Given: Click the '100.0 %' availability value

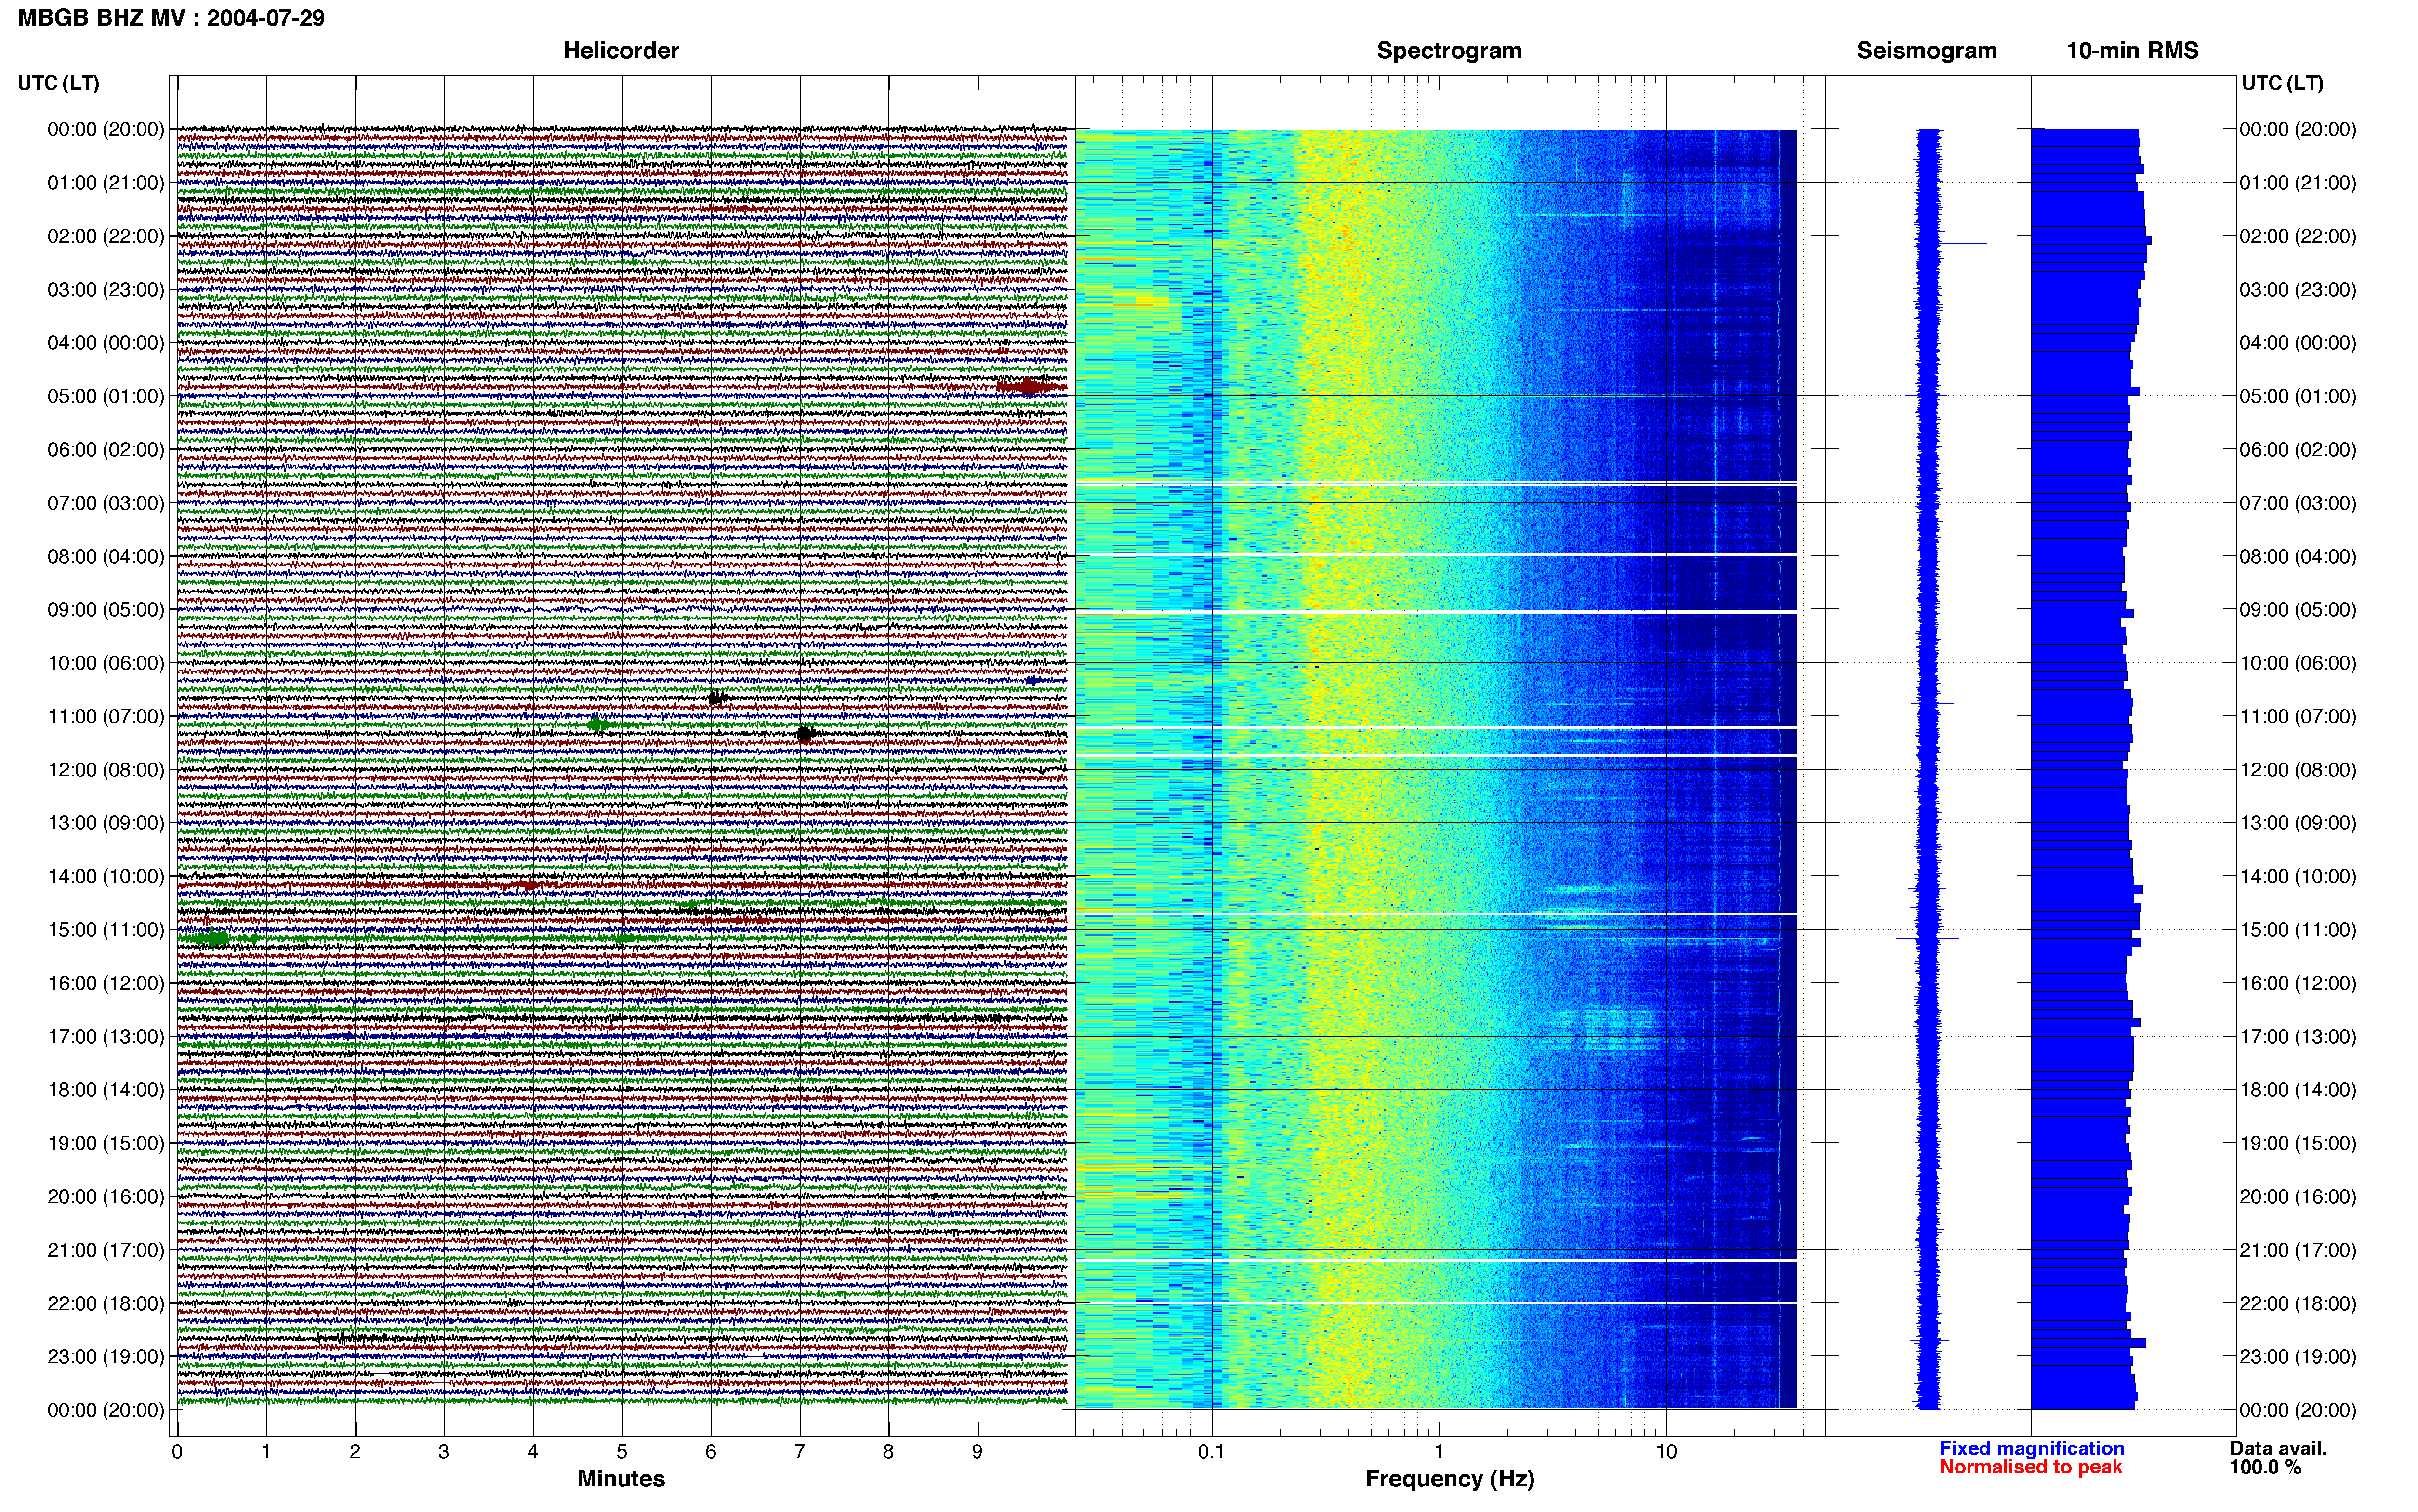Looking at the screenshot, I should tap(2265, 1468).
